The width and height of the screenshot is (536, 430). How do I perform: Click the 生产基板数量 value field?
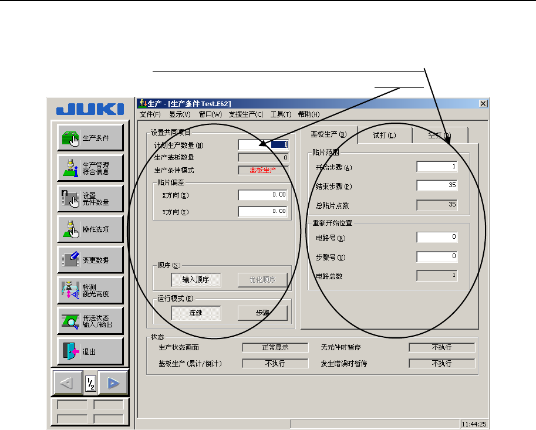pyautogui.click(x=263, y=157)
